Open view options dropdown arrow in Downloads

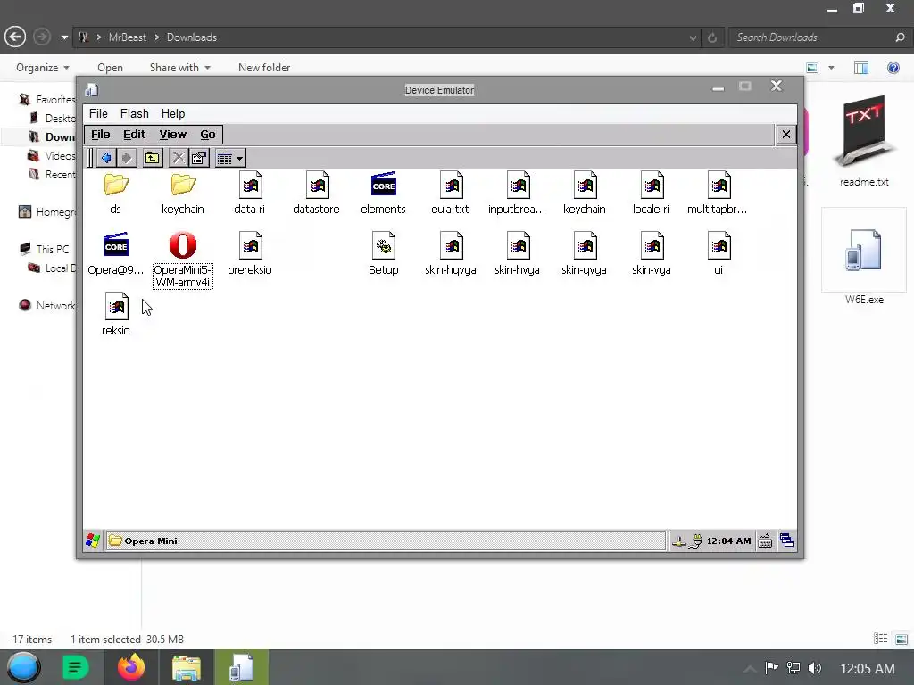coord(831,68)
